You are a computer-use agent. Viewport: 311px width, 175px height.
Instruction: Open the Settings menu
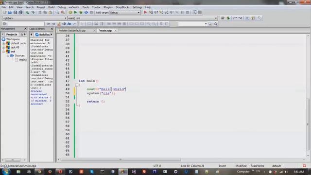pyautogui.click(x=137, y=7)
